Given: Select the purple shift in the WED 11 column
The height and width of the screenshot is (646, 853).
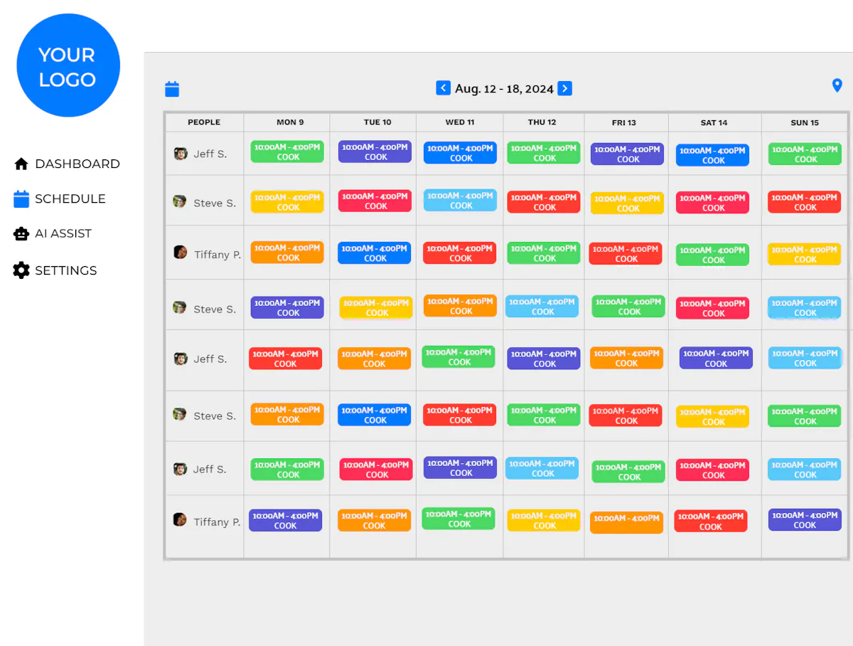Looking at the screenshot, I should (461, 467).
